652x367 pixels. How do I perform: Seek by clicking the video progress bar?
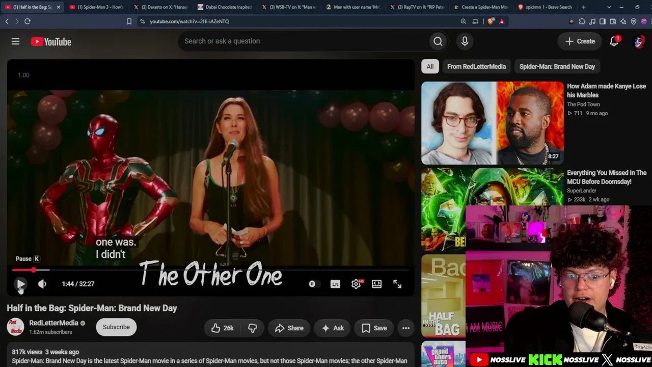pyautogui.click(x=210, y=270)
